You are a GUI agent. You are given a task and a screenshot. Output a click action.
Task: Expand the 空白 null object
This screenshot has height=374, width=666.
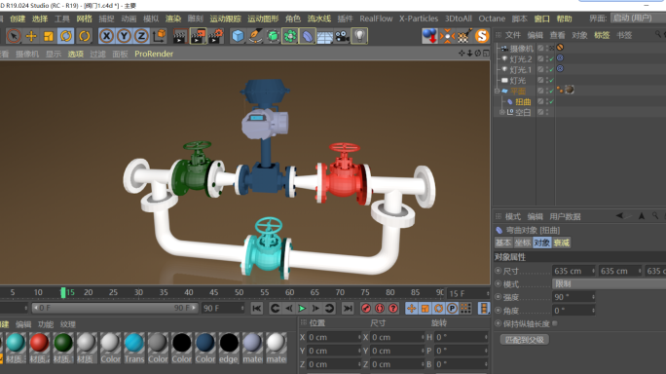click(502, 112)
